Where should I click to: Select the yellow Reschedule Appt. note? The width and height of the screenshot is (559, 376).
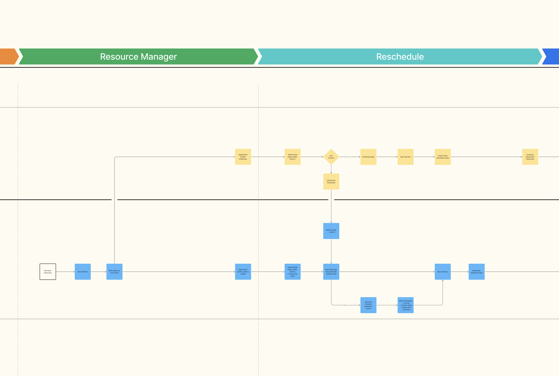coord(368,157)
